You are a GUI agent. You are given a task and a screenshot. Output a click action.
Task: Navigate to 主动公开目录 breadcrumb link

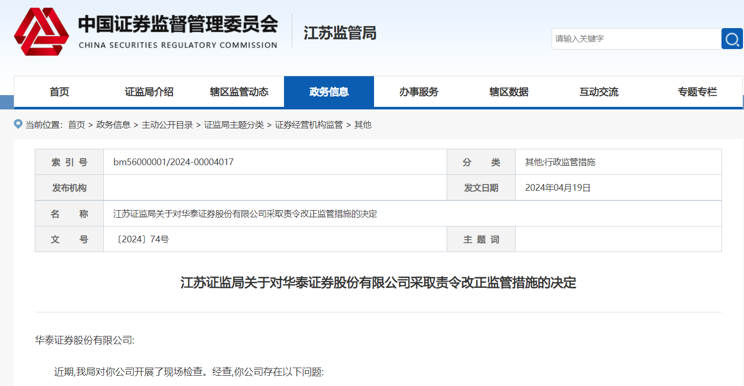pos(167,125)
